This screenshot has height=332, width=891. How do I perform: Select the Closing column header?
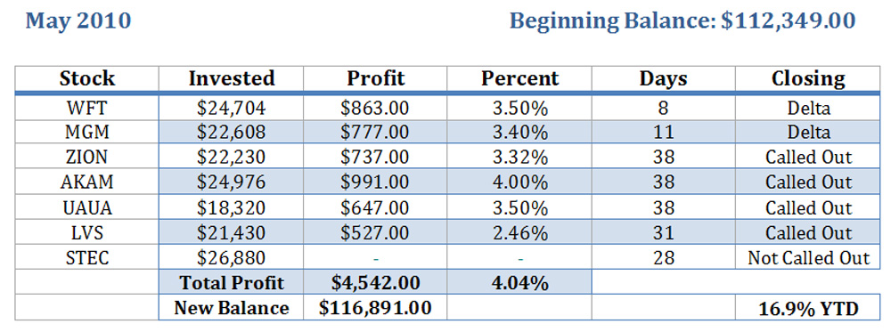pos(807,78)
